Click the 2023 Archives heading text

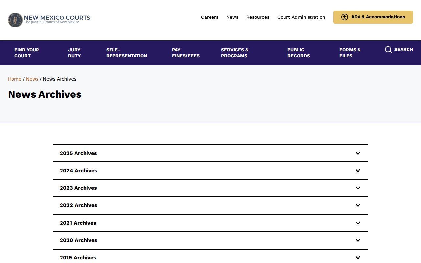pyautogui.click(x=78, y=188)
